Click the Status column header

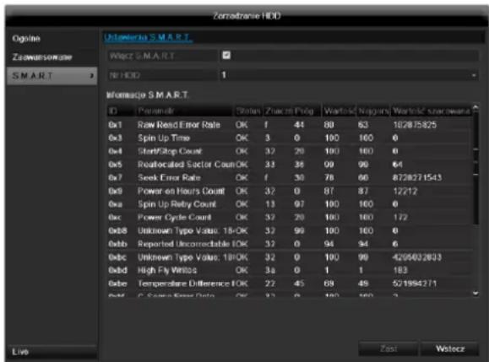(x=248, y=111)
